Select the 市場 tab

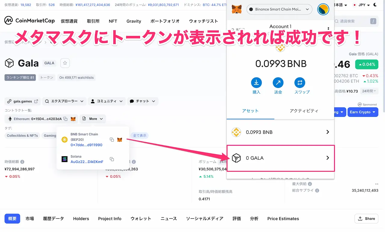tap(30, 218)
